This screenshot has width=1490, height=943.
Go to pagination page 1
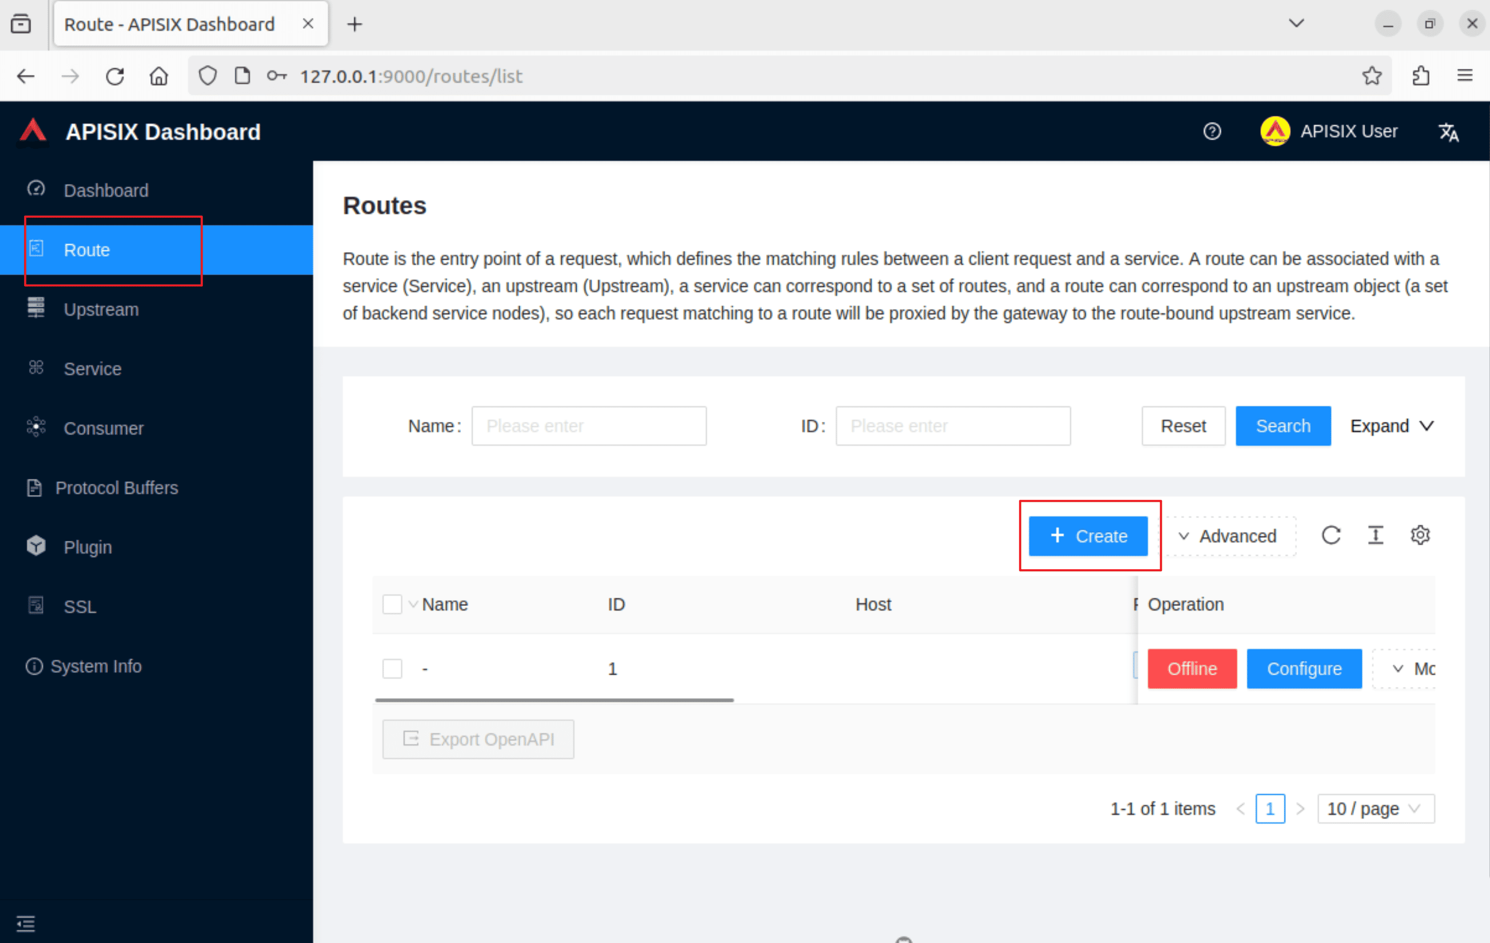[1270, 808]
